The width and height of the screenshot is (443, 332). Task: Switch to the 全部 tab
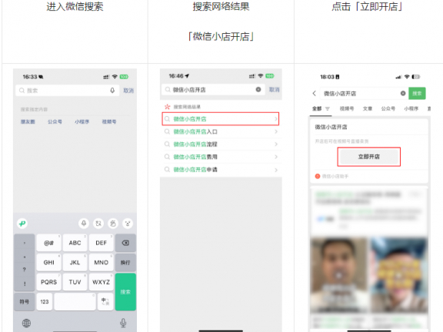click(x=317, y=108)
